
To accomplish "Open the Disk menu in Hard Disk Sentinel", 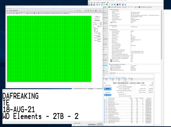I will [92, 3].
